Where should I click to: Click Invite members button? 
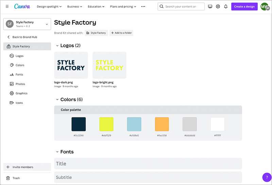(27, 167)
